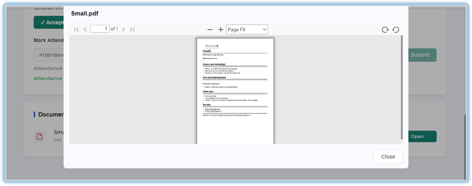The width and height of the screenshot is (472, 186).
Task: Click the Small.pdf dialog title
Action: (84, 14)
